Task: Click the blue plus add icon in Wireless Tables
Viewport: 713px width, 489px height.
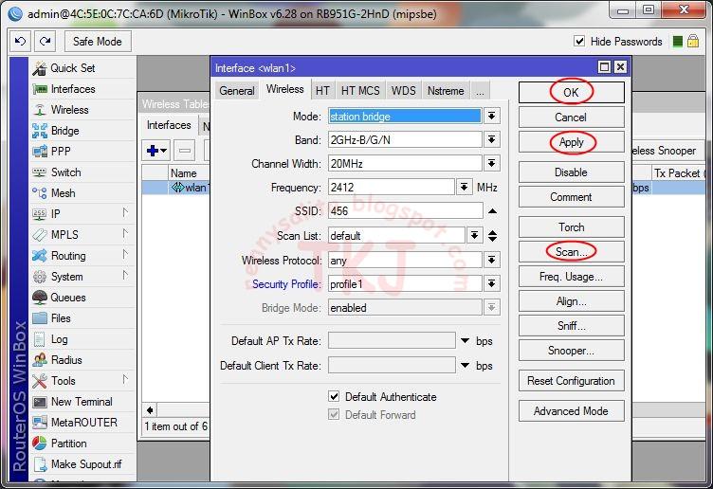Action: [156, 151]
